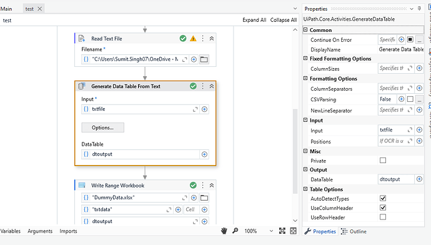Click the magnifier search icon in designer
The height and width of the screenshot is (245, 431).
pyautogui.click(x=235, y=231)
